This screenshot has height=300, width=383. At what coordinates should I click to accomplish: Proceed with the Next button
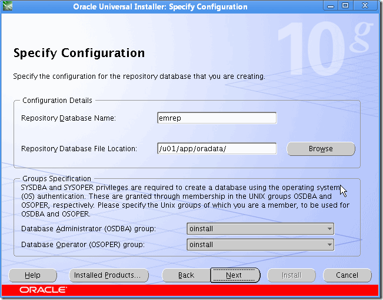click(x=235, y=275)
